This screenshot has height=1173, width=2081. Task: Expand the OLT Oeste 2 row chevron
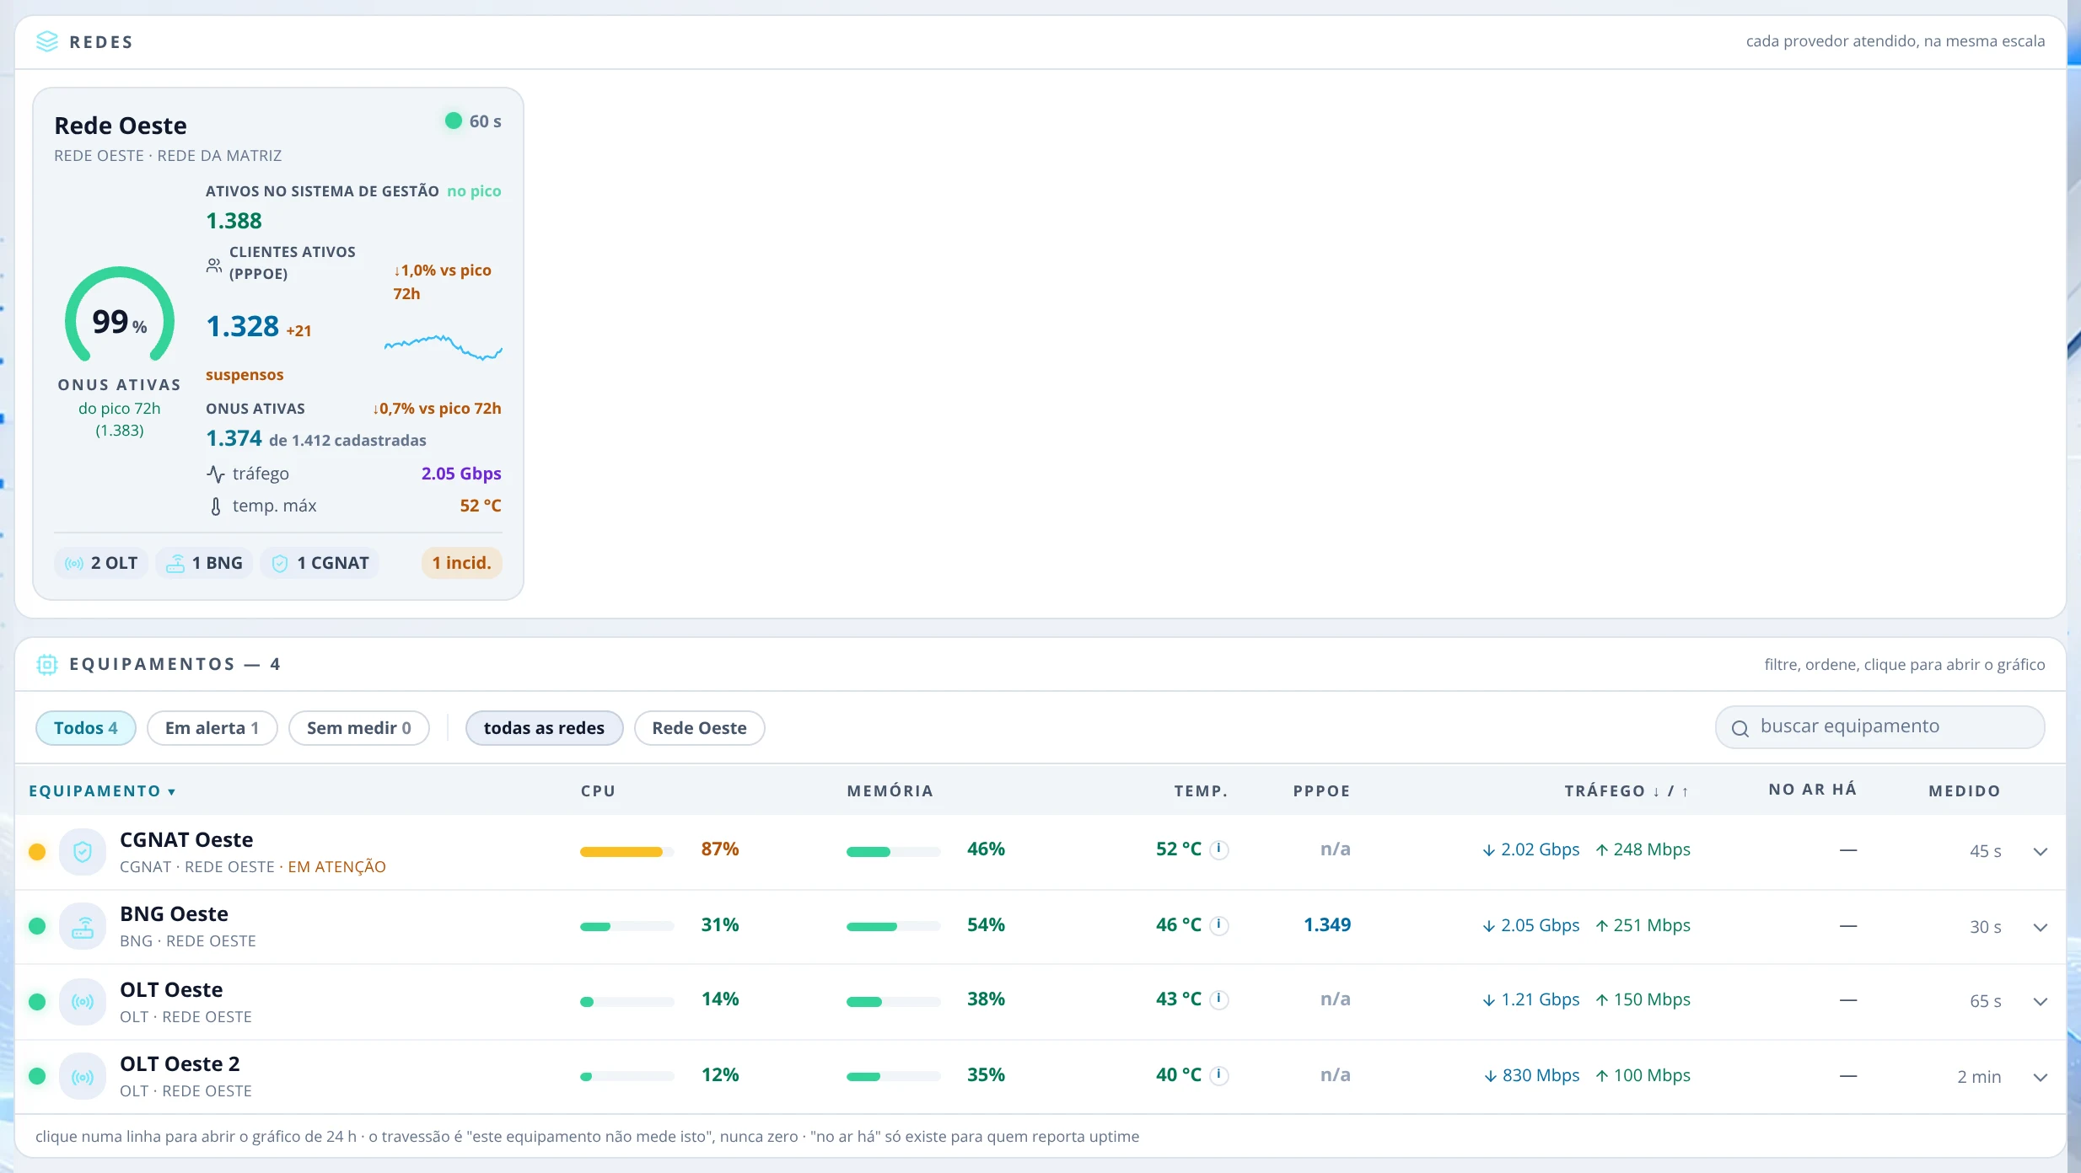point(2041,1078)
